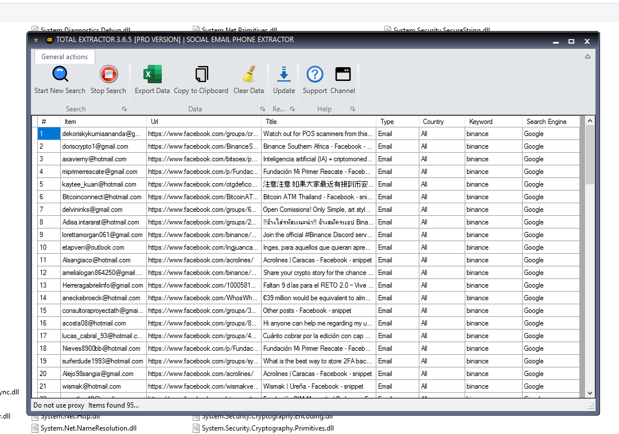Open Support using the question mark icon

coord(314,75)
